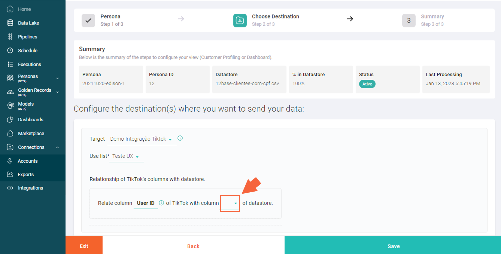Open the User ID column selector

(x=146, y=203)
